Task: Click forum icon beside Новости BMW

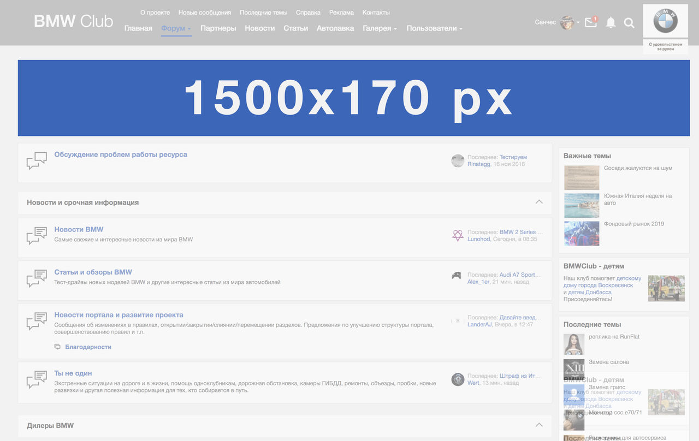Action: 37,236
